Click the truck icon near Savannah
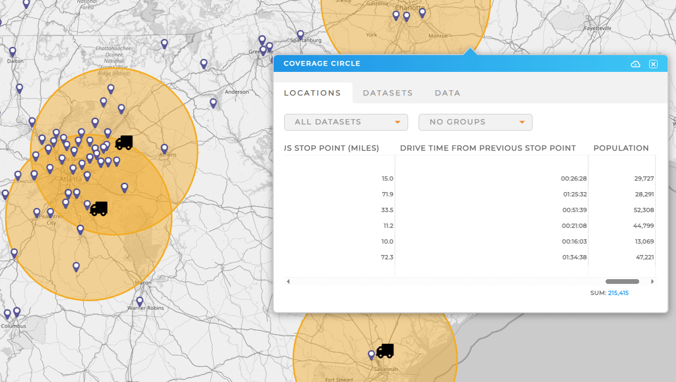The width and height of the screenshot is (676, 382). point(385,351)
